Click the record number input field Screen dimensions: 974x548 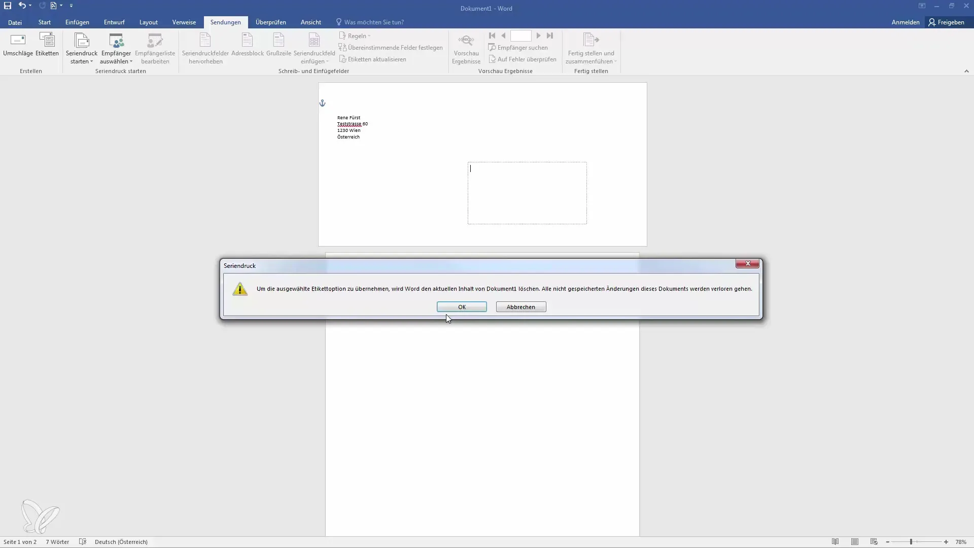[520, 36]
